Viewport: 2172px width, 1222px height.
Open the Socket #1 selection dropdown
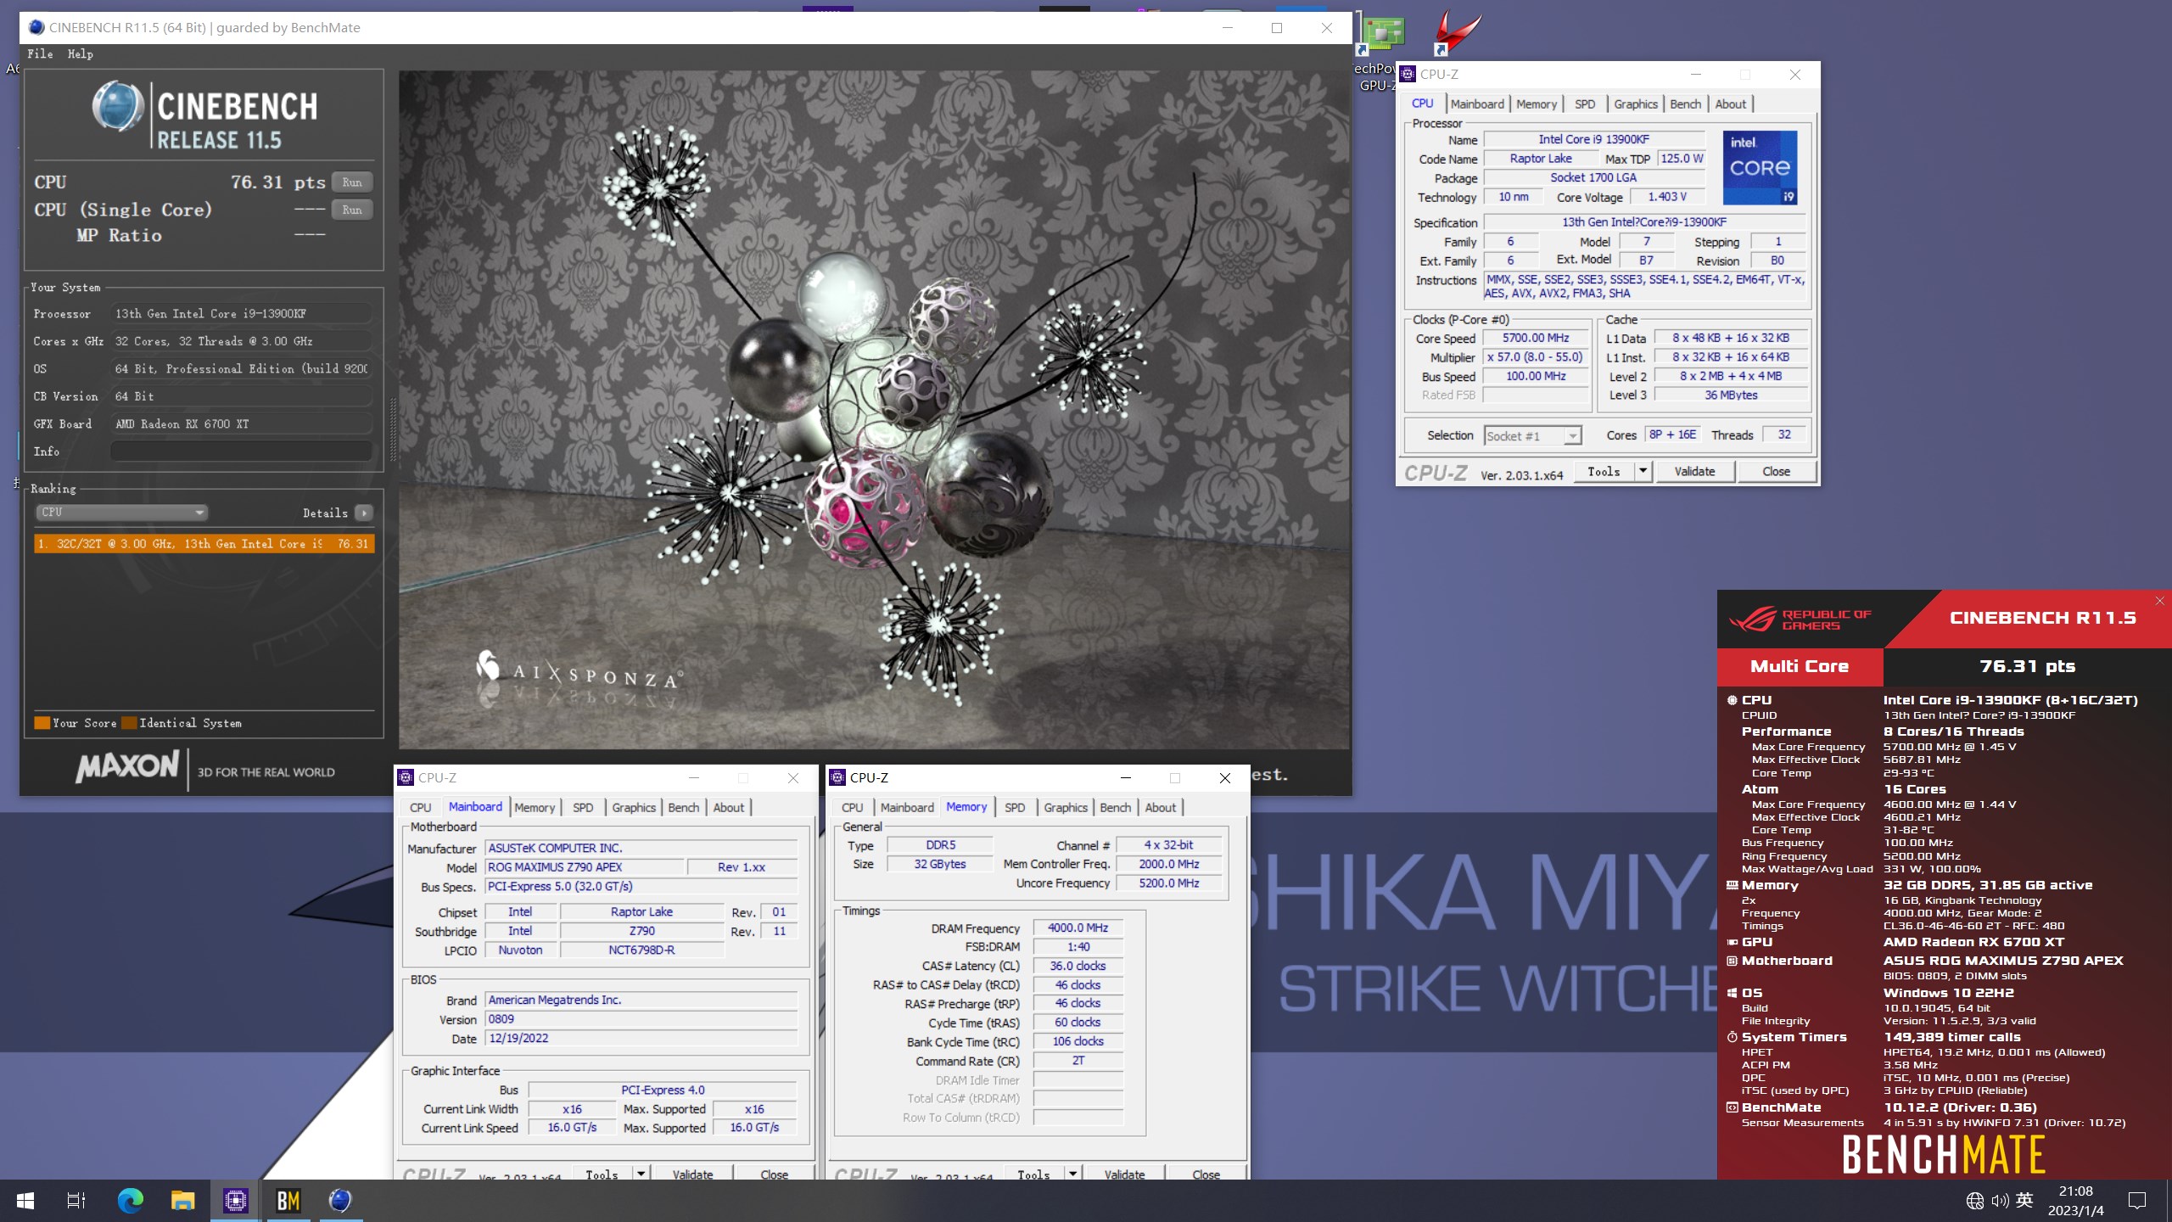(x=1532, y=436)
